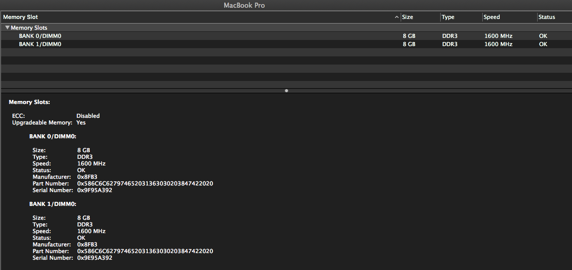Image resolution: width=572 pixels, height=270 pixels.
Task: Sort by the Type column header
Action: (461, 17)
